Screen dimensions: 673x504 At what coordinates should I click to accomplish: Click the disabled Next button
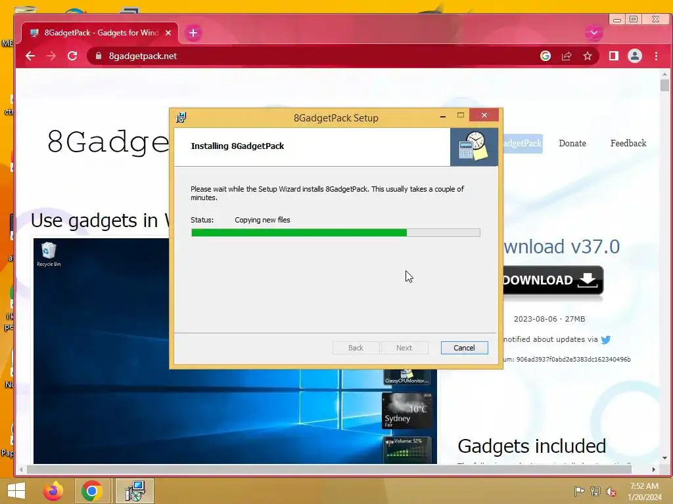click(x=404, y=348)
